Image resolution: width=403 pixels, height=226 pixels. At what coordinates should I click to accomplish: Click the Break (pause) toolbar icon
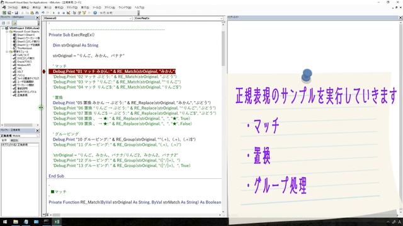click(x=59, y=13)
